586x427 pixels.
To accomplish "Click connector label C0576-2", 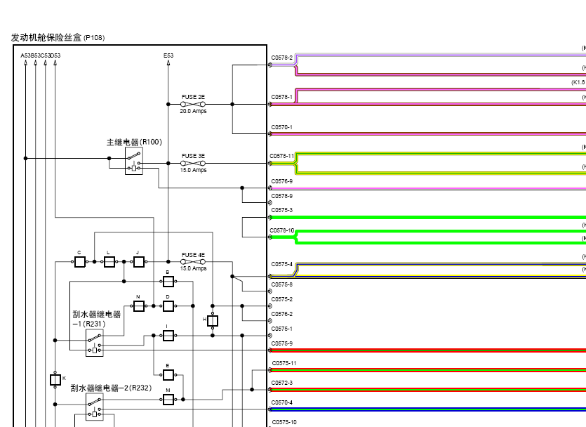I will coord(282,314).
